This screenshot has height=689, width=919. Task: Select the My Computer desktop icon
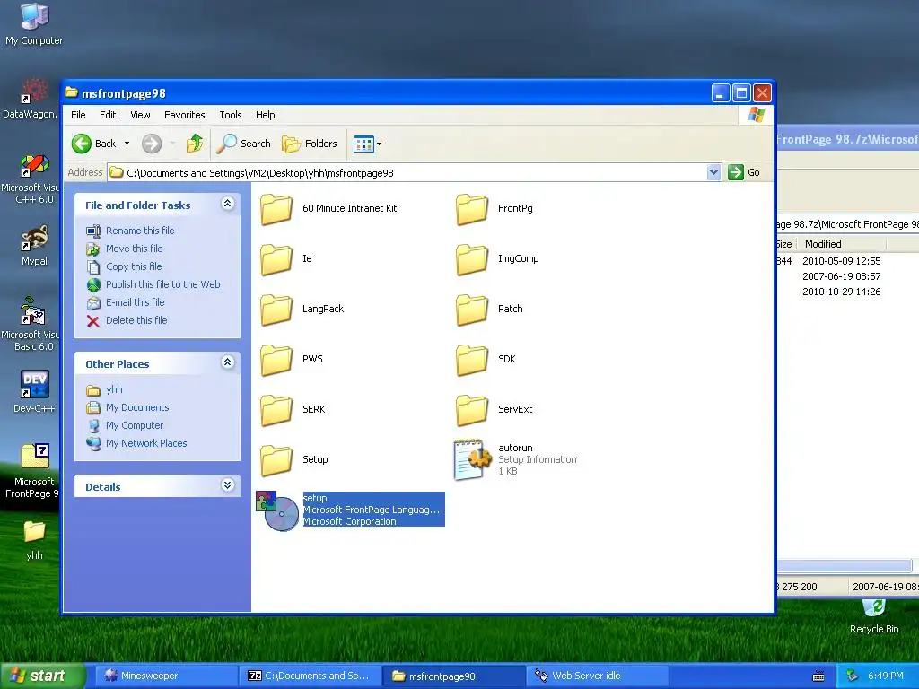(x=34, y=24)
